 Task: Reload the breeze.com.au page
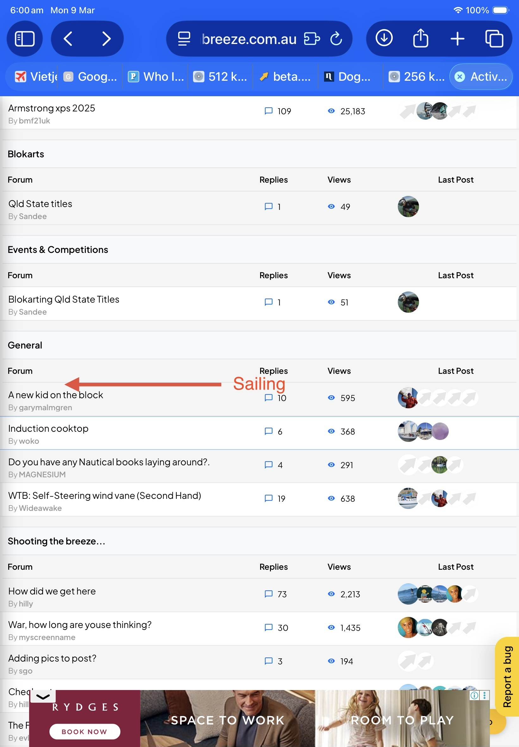point(336,39)
